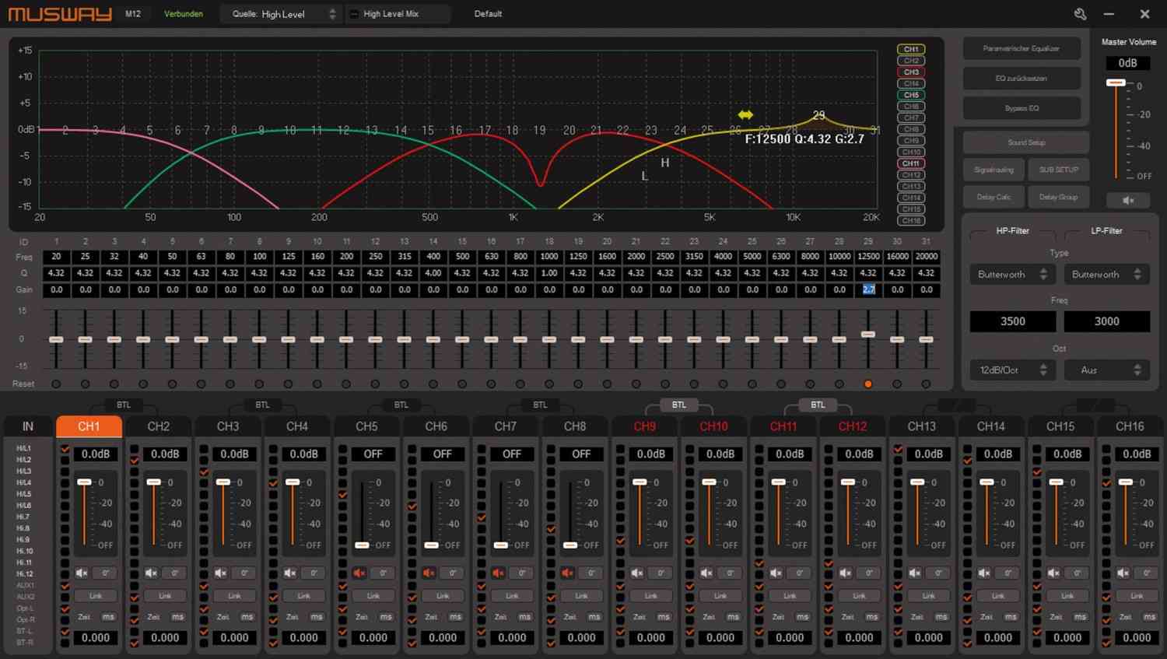Toggle the BTL bridge for CH5 and CH6
1167x659 pixels.
pos(401,405)
